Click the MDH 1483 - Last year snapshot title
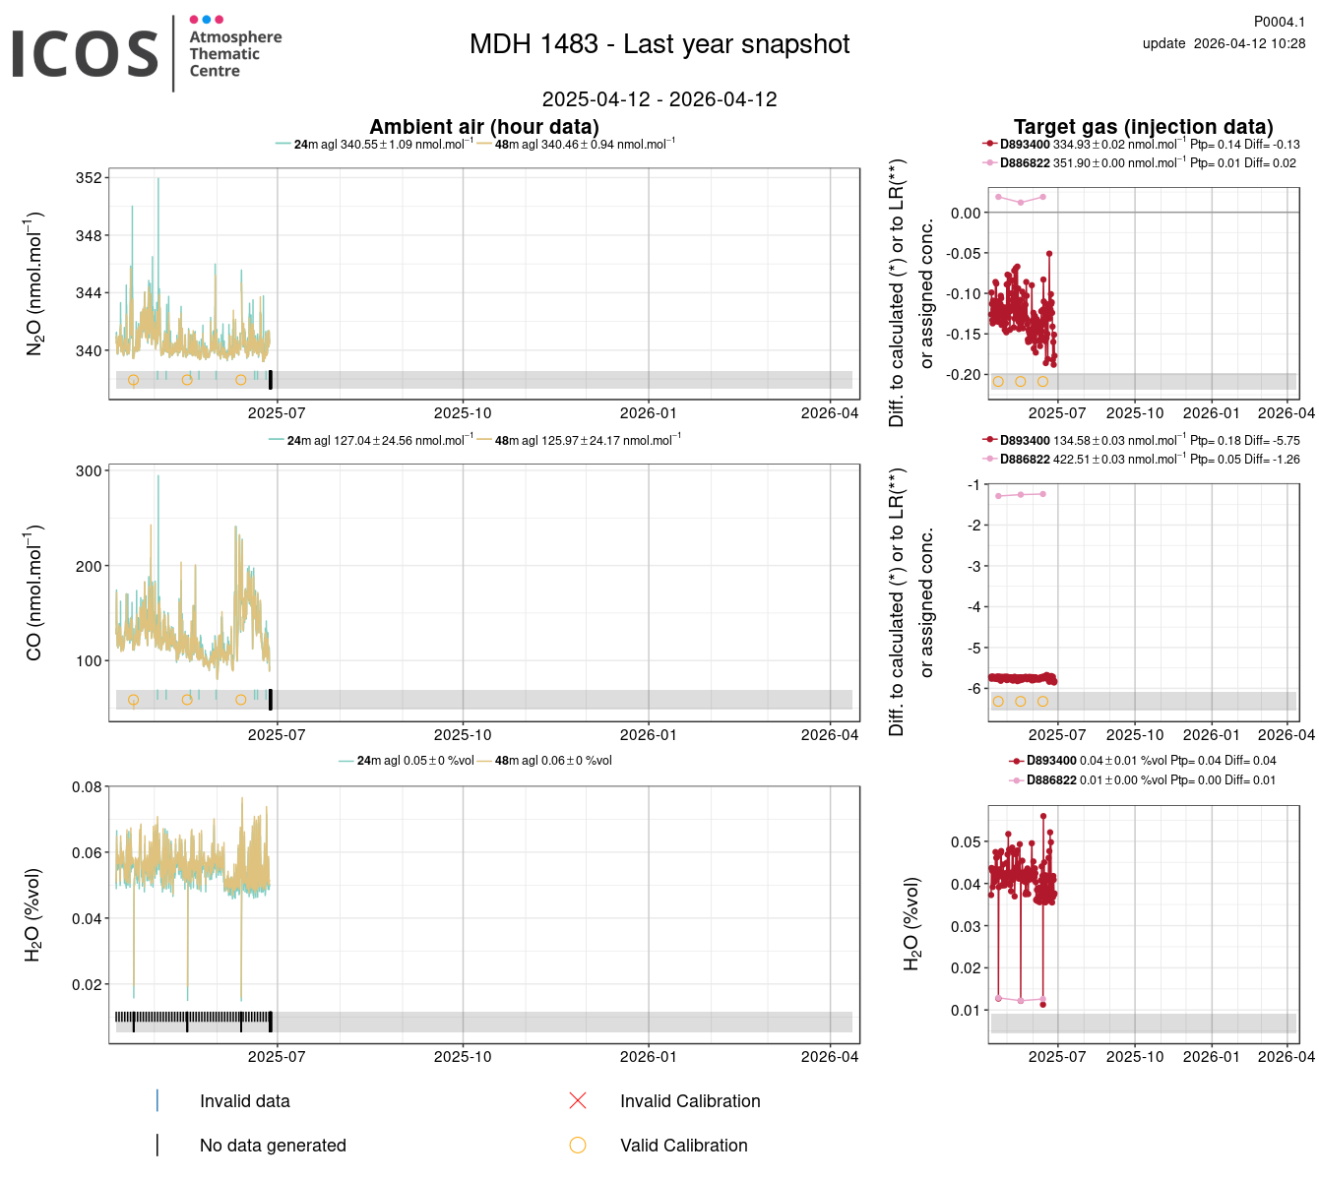 coord(659,44)
